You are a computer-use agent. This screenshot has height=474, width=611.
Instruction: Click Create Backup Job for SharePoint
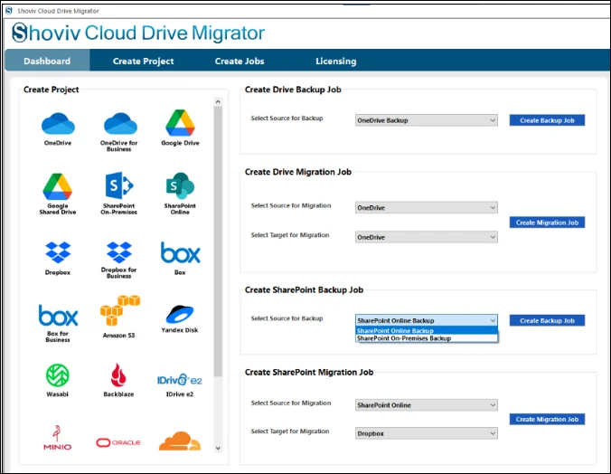(547, 320)
